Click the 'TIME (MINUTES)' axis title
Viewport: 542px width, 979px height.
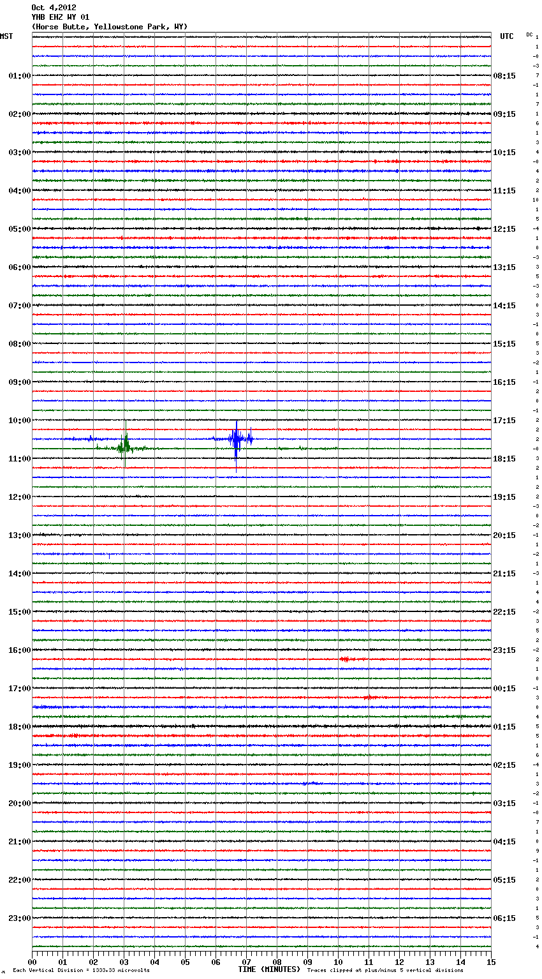click(269, 969)
